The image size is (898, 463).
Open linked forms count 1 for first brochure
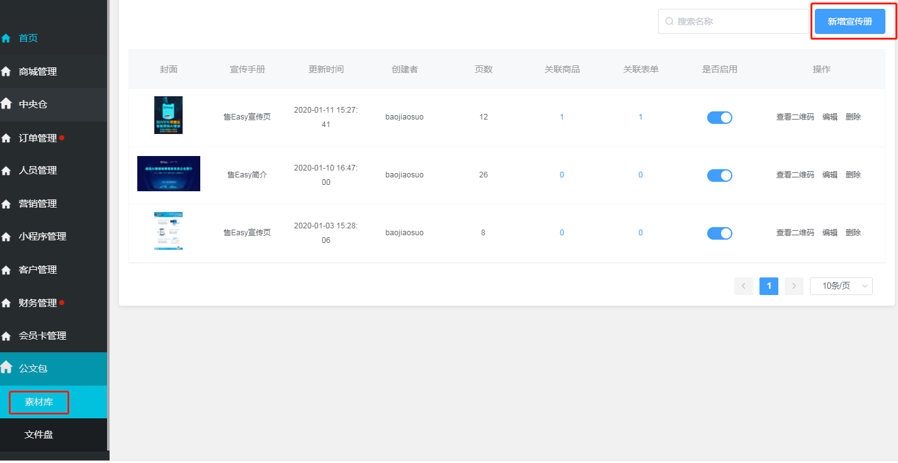pos(640,117)
